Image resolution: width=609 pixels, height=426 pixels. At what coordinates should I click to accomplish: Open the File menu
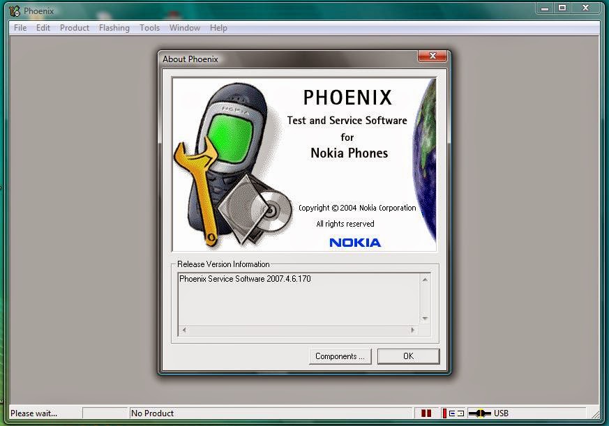point(20,28)
